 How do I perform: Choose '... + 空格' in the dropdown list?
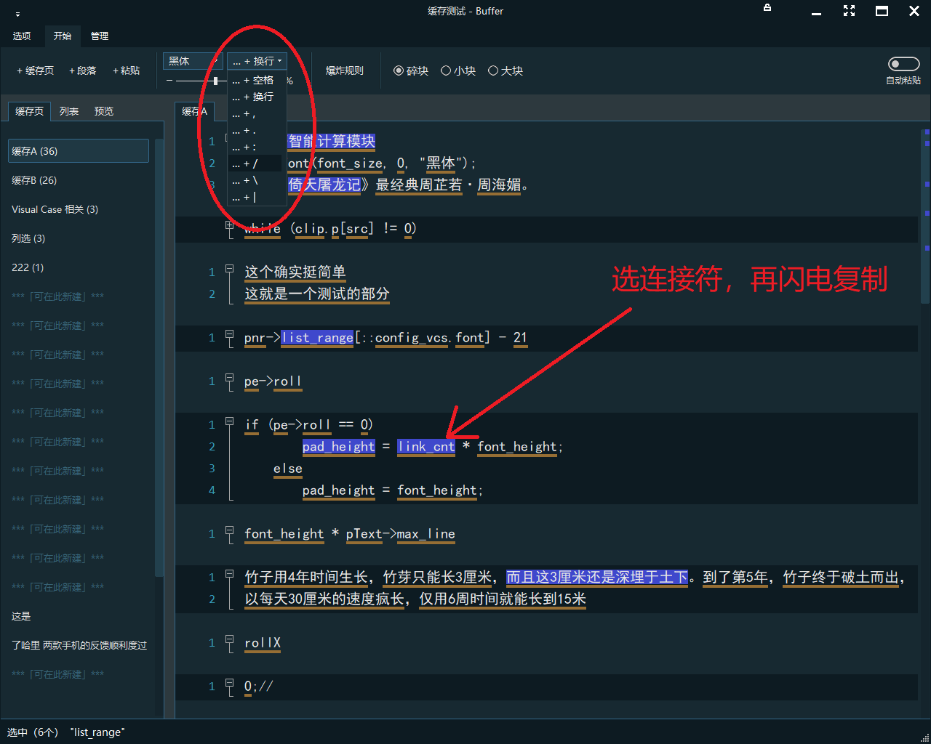coord(255,81)
